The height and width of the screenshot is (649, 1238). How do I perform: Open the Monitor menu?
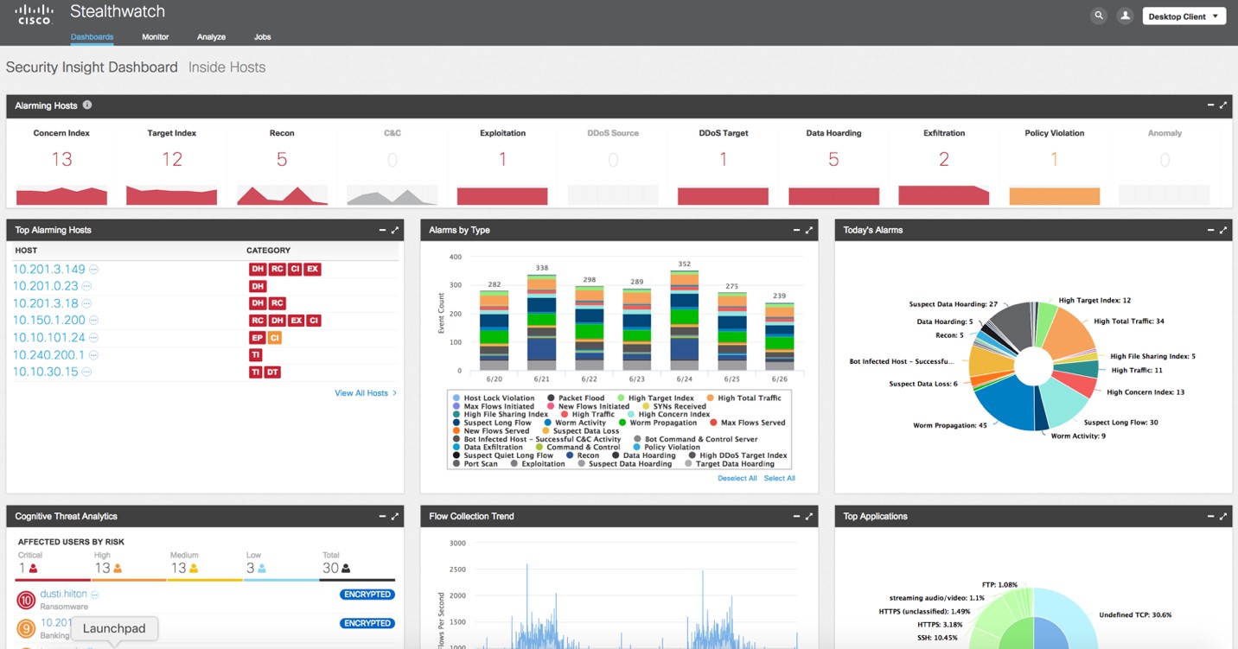click(x=156, y=37)
